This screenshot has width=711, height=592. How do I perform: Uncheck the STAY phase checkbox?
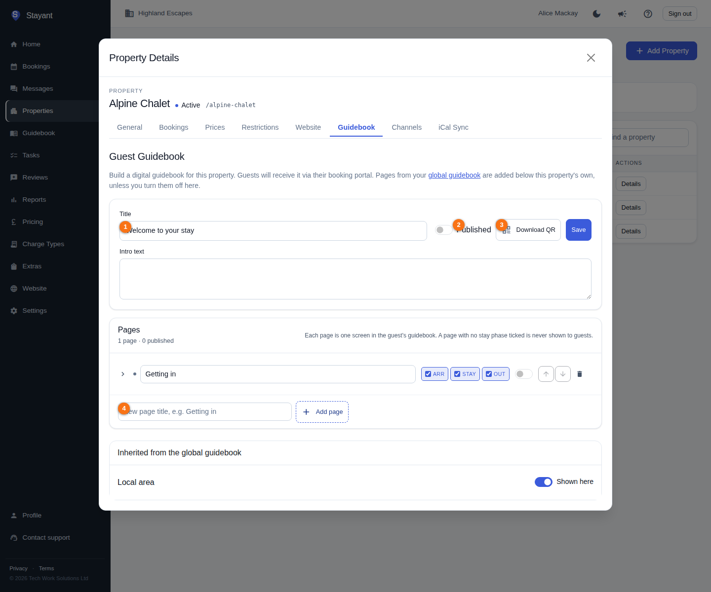click(457, 374)
